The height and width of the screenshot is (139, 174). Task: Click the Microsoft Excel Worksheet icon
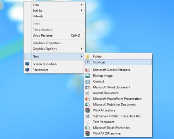pyautogui.click(x=87, y=128)
